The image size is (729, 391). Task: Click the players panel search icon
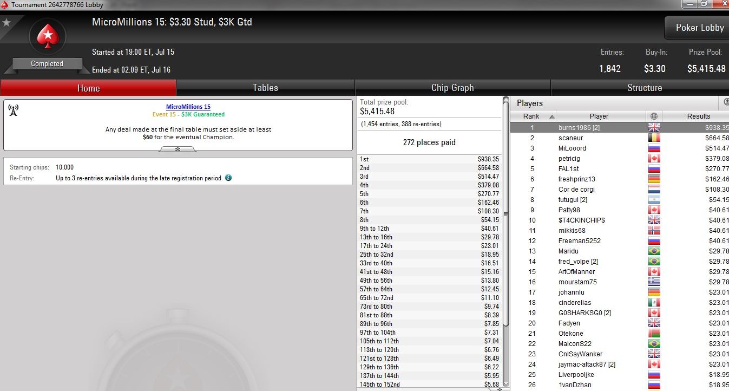coord(726,102)
